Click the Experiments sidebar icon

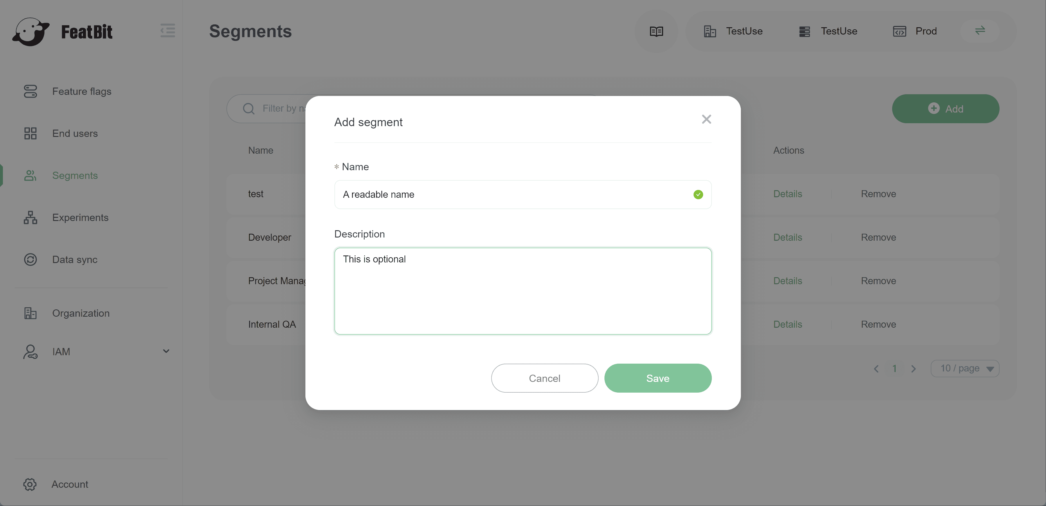click(30, 218)
